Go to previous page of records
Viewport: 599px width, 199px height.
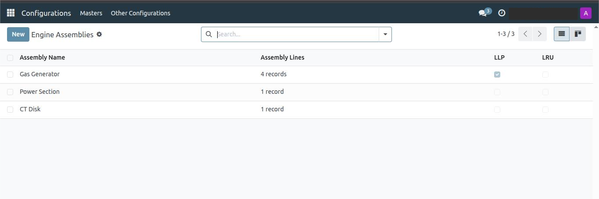(525, 34)
